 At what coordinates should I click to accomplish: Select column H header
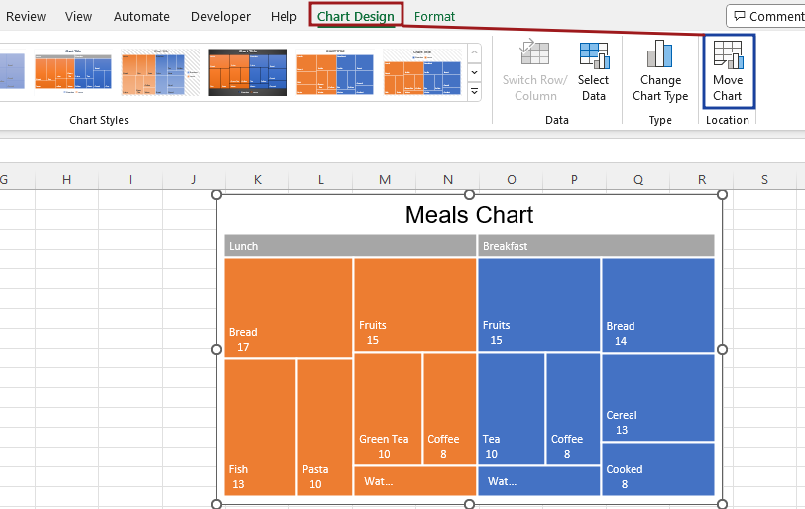[x=66, y=179]
